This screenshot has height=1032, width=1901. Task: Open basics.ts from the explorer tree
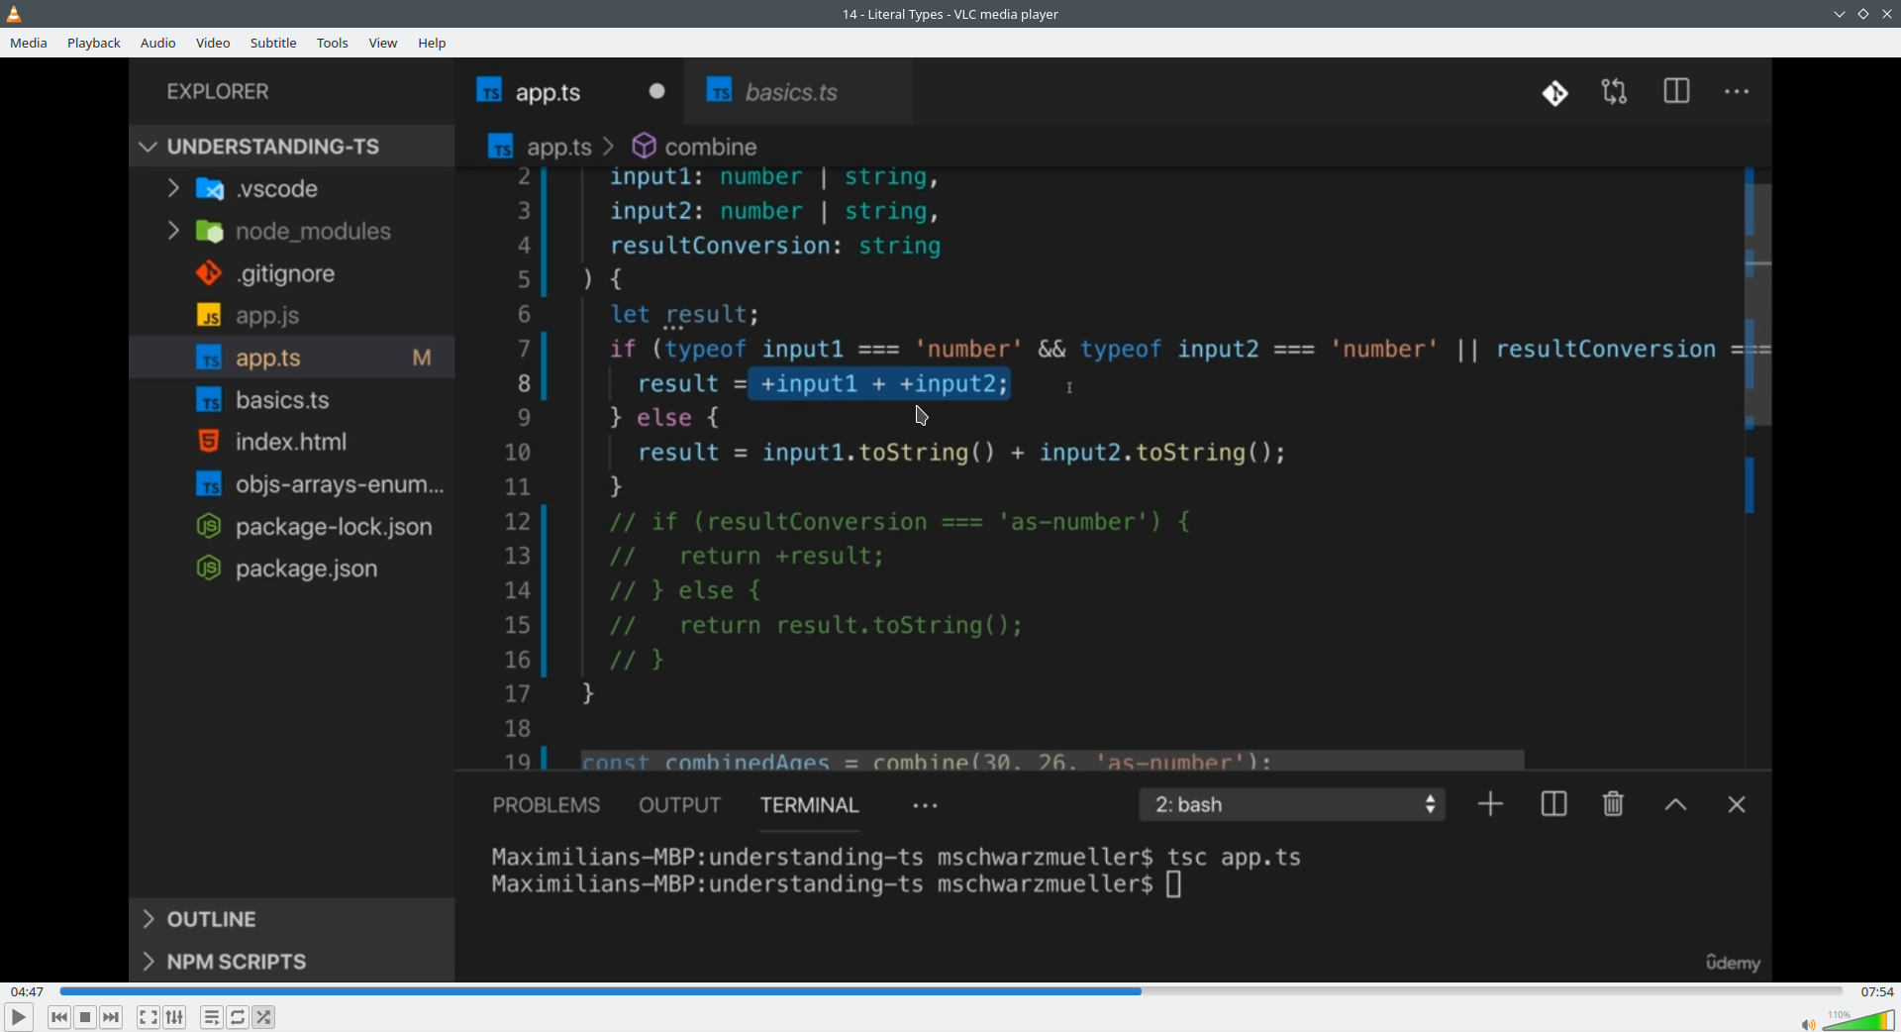tap(292, 400)
